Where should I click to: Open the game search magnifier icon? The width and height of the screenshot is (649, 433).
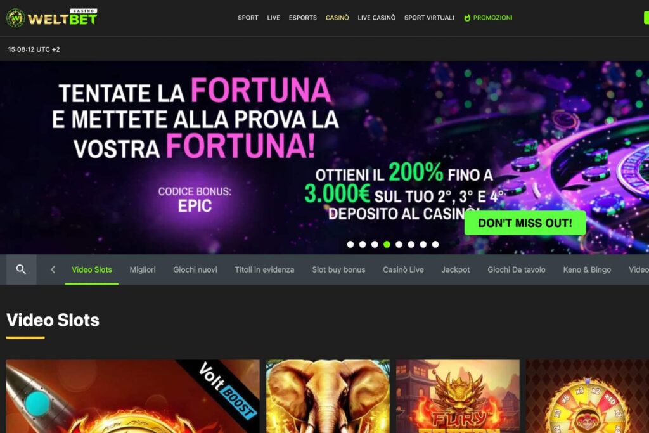[21, 269]
